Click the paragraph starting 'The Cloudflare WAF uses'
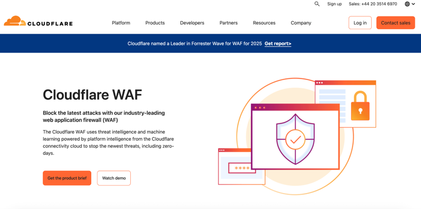The height and width of the screenshot is (209, 421). click(x=108, y=143)
